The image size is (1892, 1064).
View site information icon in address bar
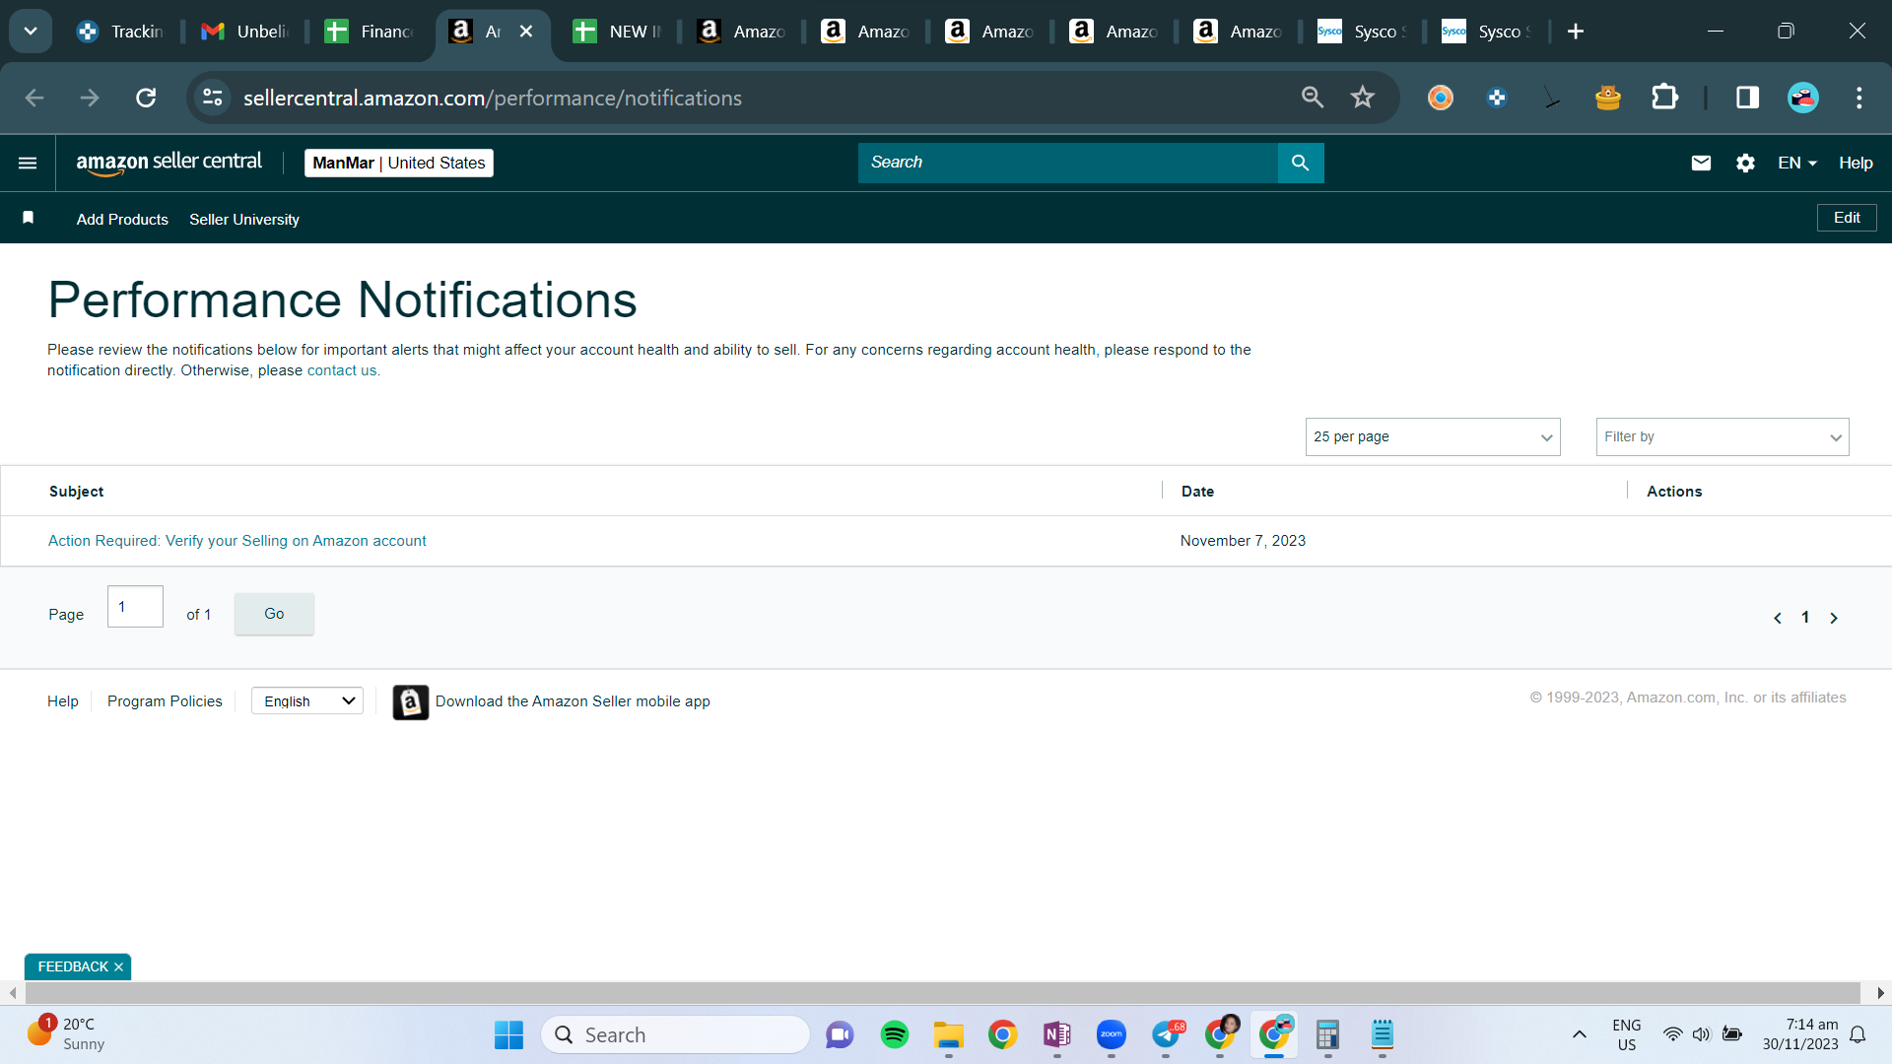tap(213, 98)
